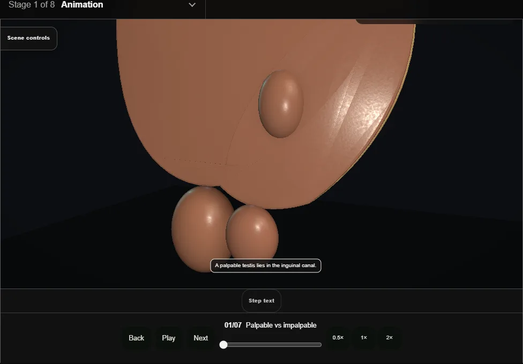
Task: Advance with the Next button
Action: [201, 338]
